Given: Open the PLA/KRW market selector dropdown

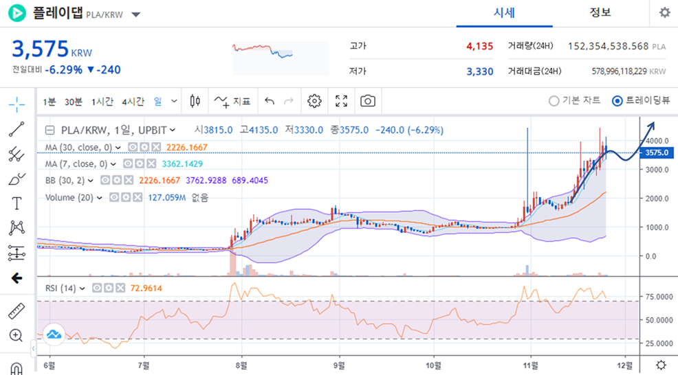Looking at the screenshot, I should (135, 14).
